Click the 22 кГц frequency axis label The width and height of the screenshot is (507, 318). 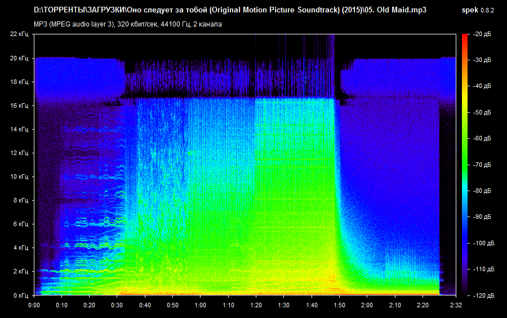(x=19, y=34)
